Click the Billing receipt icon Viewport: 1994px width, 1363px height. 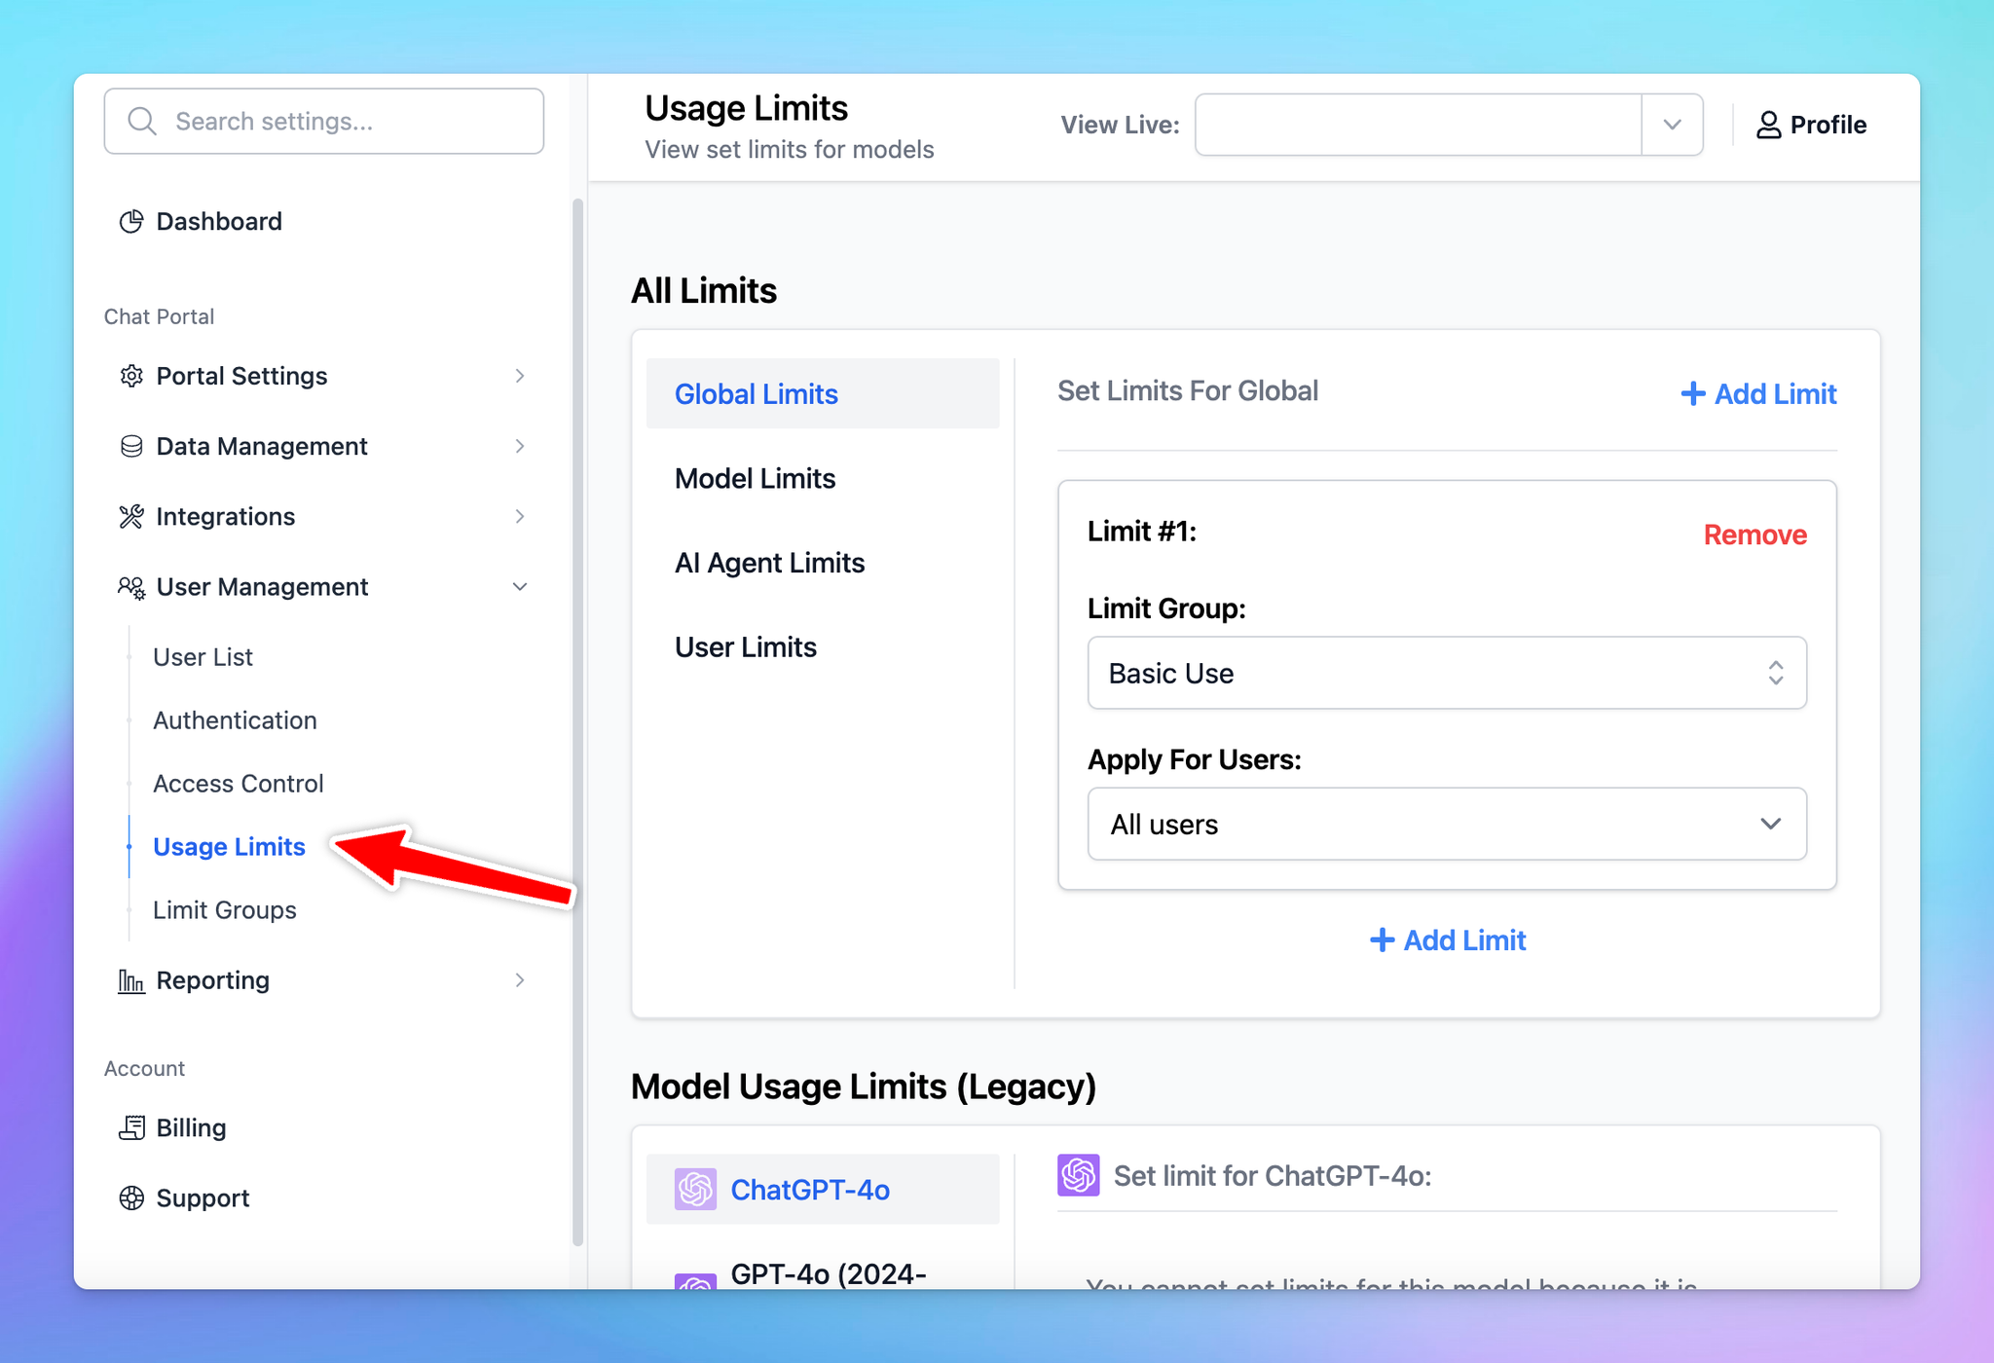coord(131,1127)
